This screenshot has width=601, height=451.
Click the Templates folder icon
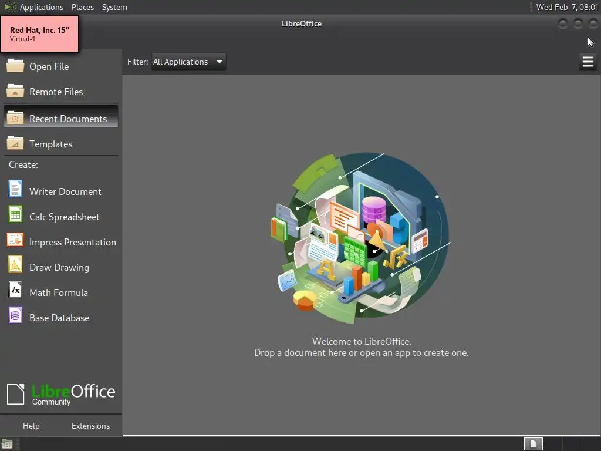[x=15, y=143]
